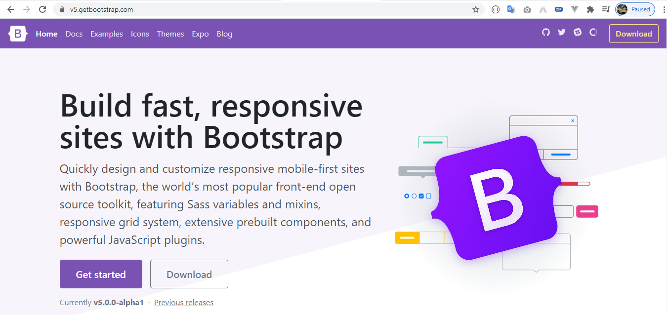The height and width of the screenshot is (315, 667).
Task: Click the Get started button
Action: click(x=101, y=274)
